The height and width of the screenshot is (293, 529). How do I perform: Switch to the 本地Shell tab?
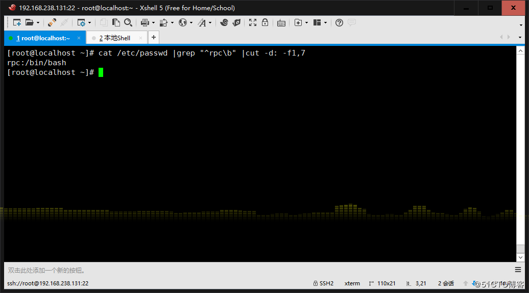(117, 38)
